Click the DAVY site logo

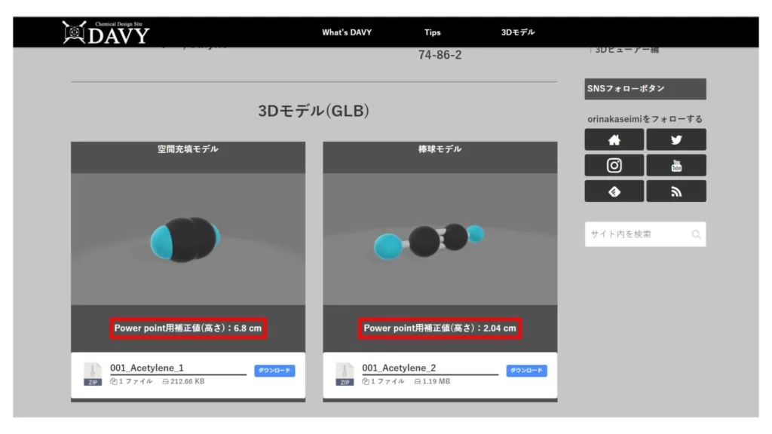click(106, 32)
